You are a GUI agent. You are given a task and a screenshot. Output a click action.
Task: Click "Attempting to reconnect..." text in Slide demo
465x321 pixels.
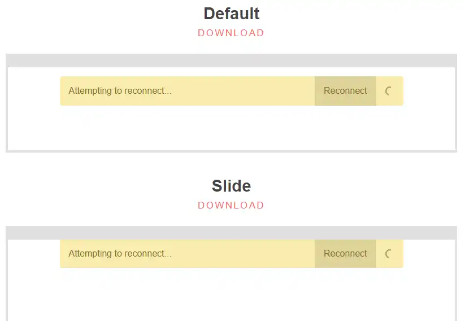click(x=120, y=254)
